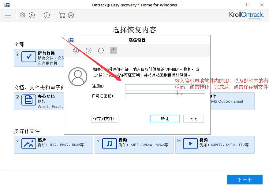The image size is (269, 189).
Task: Click the 下一个 button
Action: [245, 180]
